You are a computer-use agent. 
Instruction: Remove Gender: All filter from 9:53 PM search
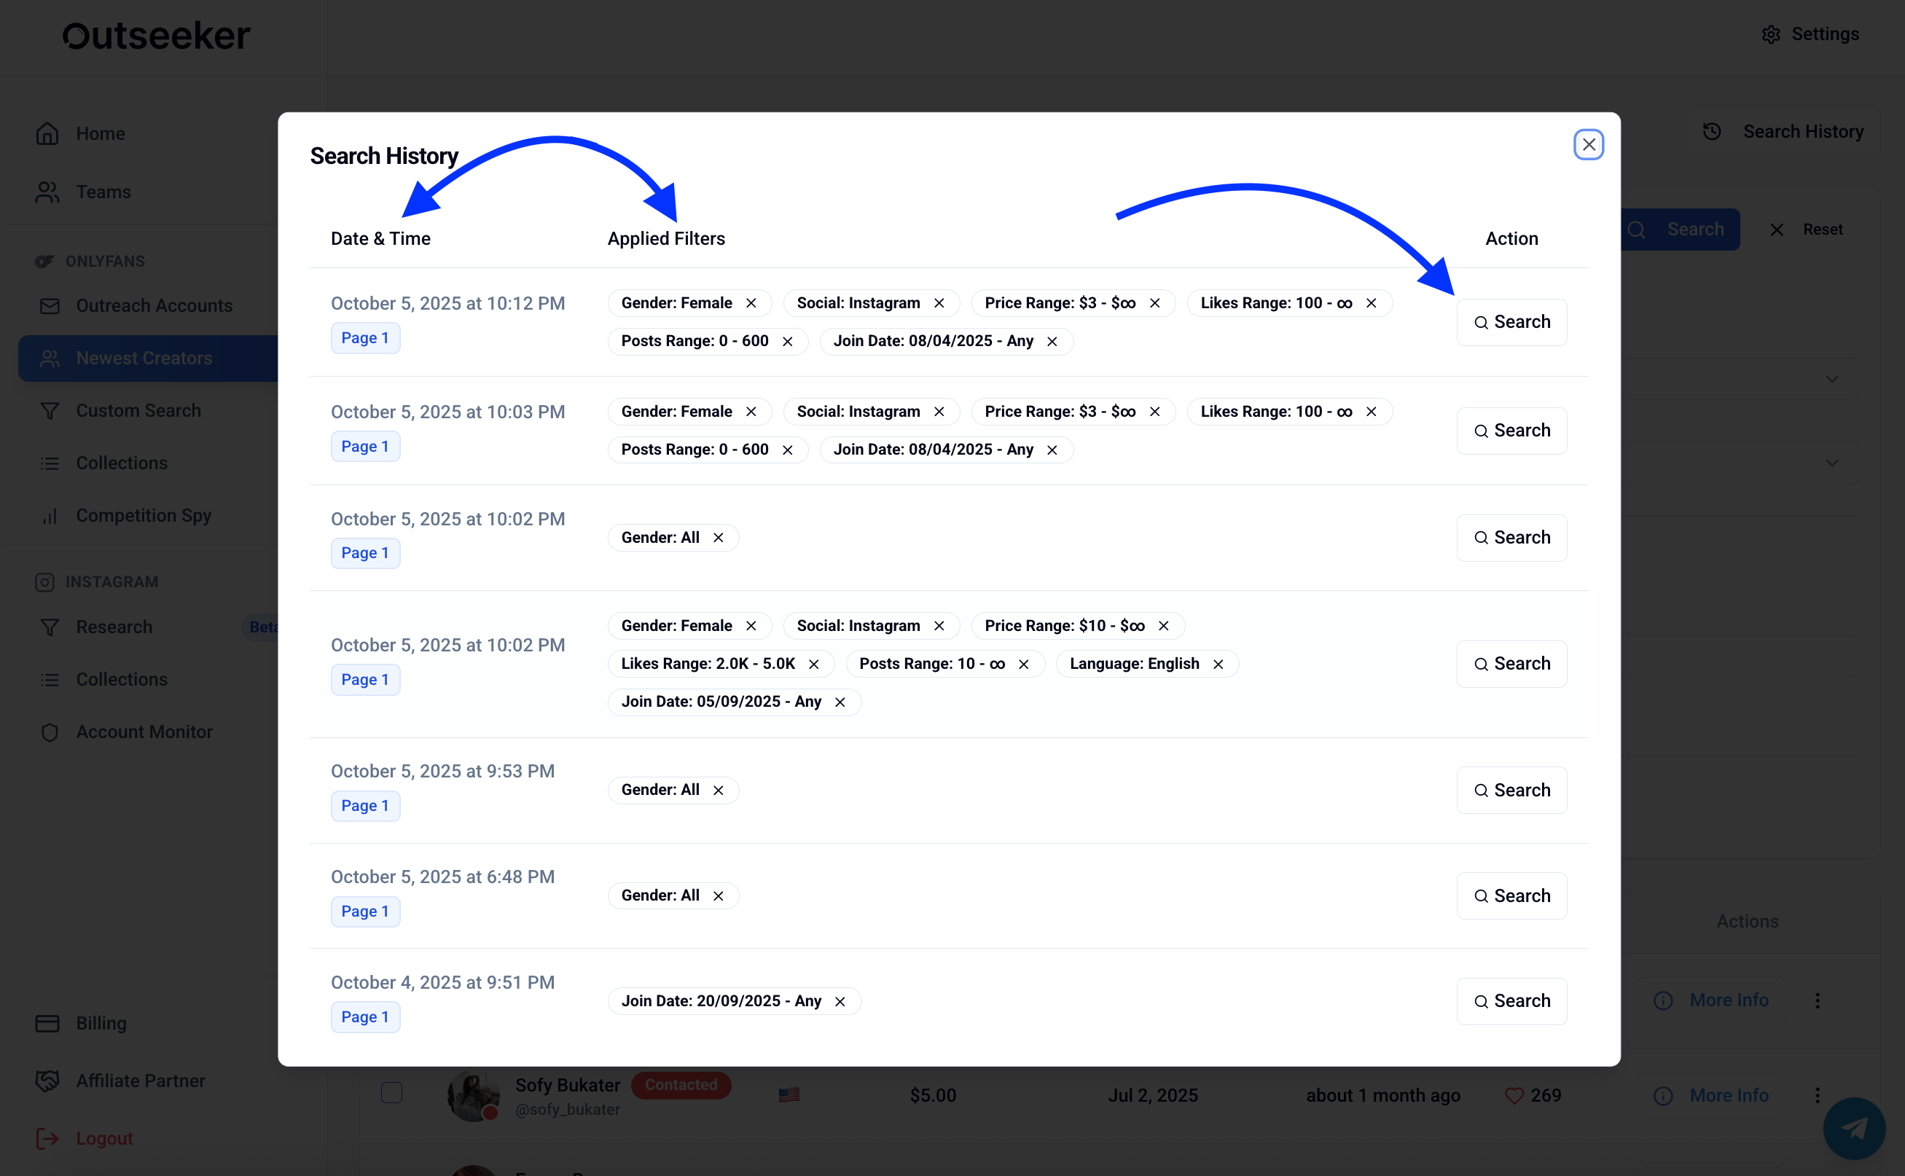[719, 791]
